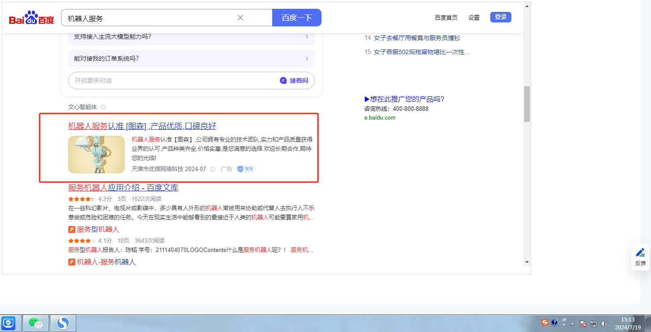This screenshot has height=332, width=651.
Task: Expand 能对接我的订单系统吗 question
Action: 192,58
